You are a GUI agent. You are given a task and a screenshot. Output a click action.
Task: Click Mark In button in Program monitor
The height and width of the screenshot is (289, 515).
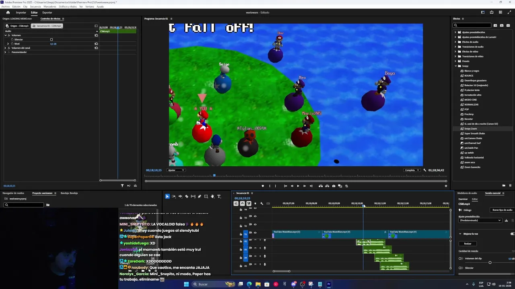[270, 186]
